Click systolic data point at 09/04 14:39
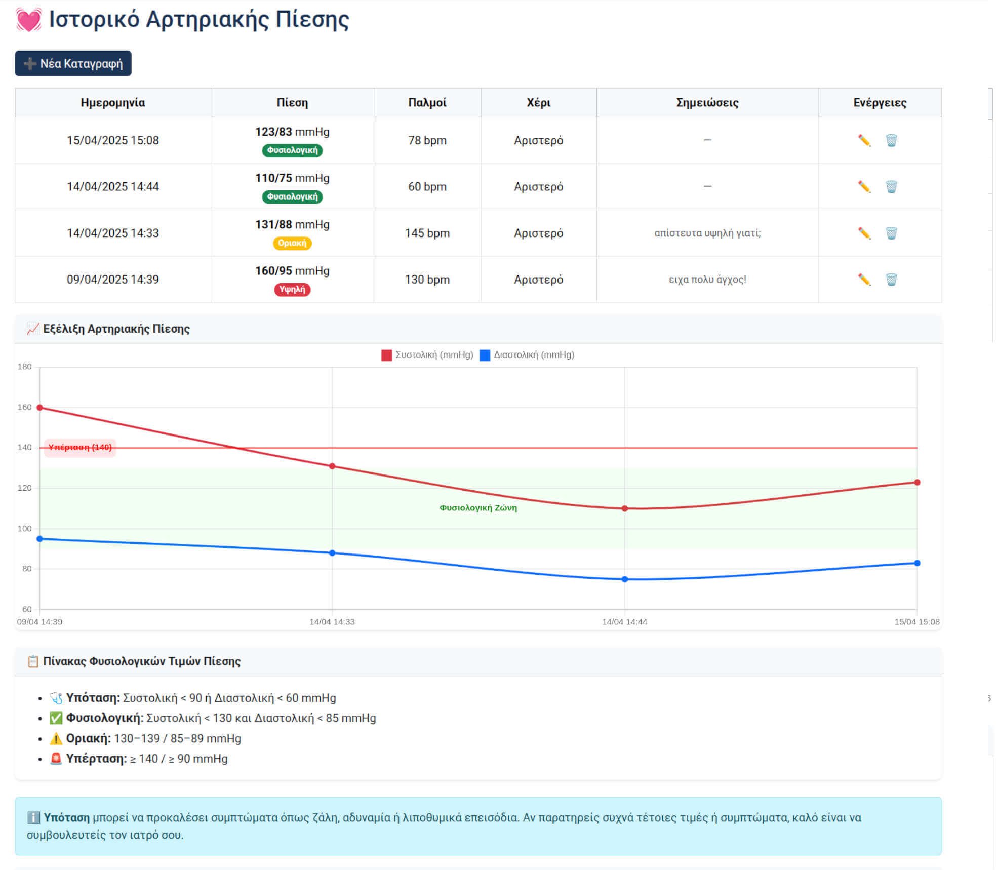Viewport: 997px width, 870px height. (x=40, y=408)
